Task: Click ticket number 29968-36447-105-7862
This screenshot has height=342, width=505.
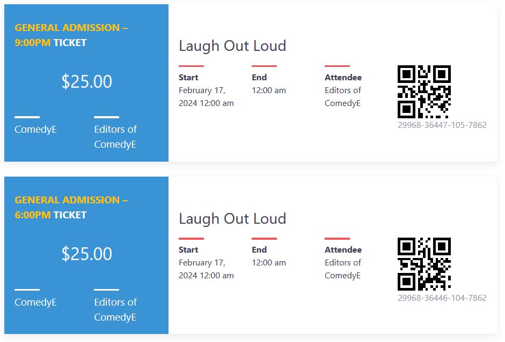Action: point(442,125)
